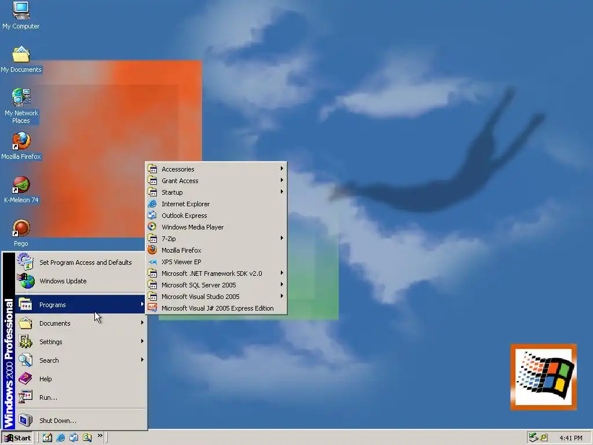Click the folder search icon in Quick Launch

coord(87,438)
